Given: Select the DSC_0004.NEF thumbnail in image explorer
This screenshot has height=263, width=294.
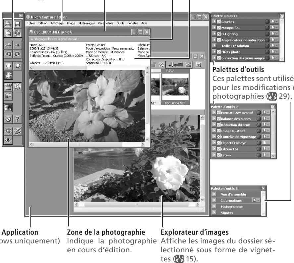Looking at the screenshot, I should point(175,87).
